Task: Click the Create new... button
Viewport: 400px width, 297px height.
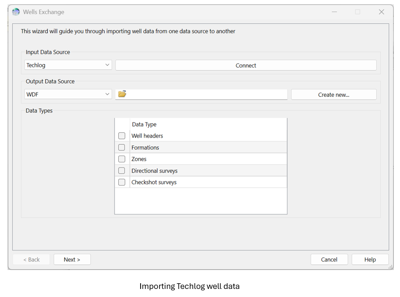Action: (333, 95)
